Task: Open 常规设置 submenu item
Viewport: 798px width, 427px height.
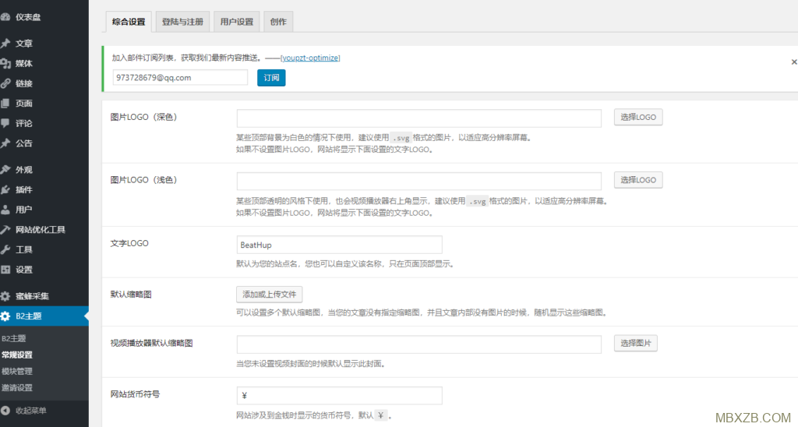Action: (x=17, y=355)
